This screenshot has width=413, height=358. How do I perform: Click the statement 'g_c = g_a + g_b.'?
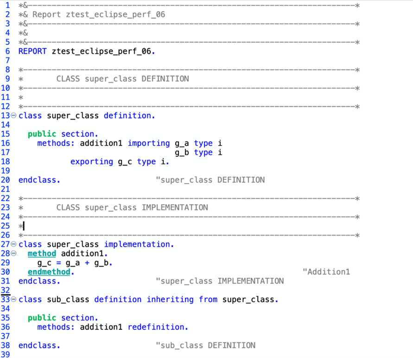(75, 262)
